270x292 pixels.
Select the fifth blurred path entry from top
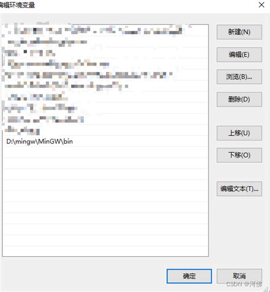click(x=105, y=75)
